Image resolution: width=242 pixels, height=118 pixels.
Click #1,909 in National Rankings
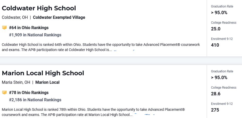coord(35,35)
